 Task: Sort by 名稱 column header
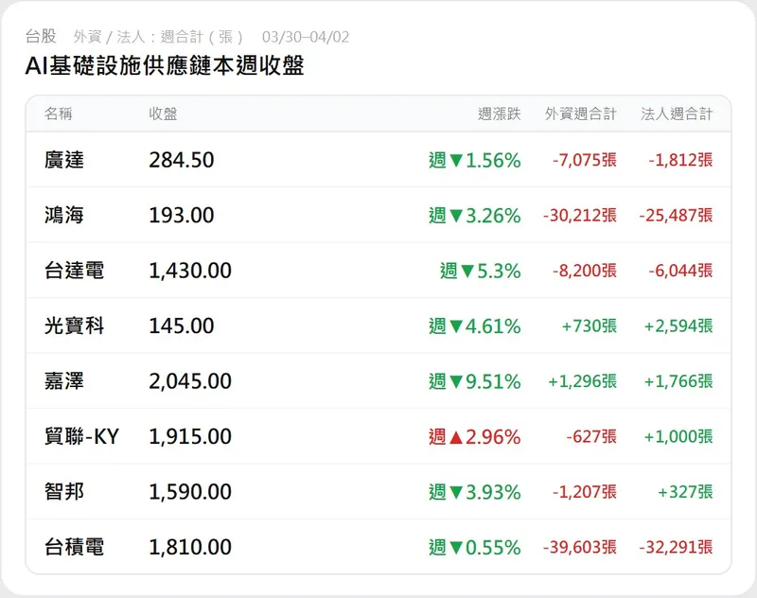point(58,114)
